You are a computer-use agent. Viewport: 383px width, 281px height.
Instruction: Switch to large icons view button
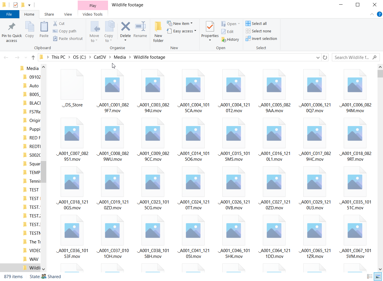378,277
